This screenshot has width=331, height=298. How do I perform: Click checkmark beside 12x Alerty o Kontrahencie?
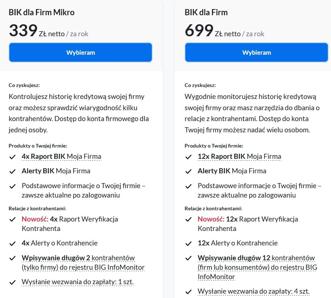tap(188, 243)
